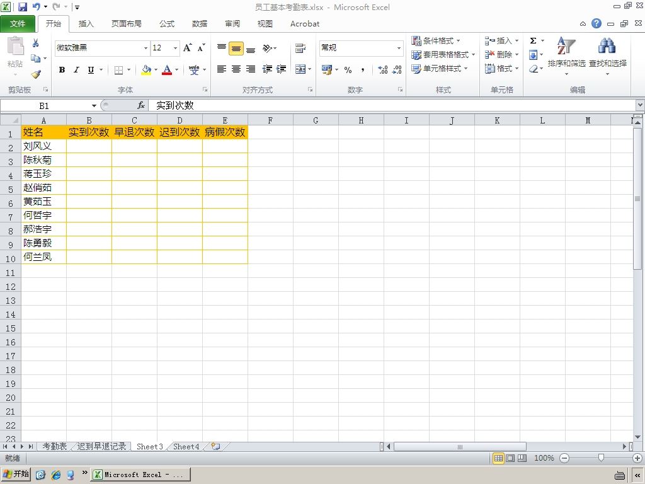The width and height of the screenshot is (645, 484).
Task: Click Merge and Center icon
Action: (300, 69)
